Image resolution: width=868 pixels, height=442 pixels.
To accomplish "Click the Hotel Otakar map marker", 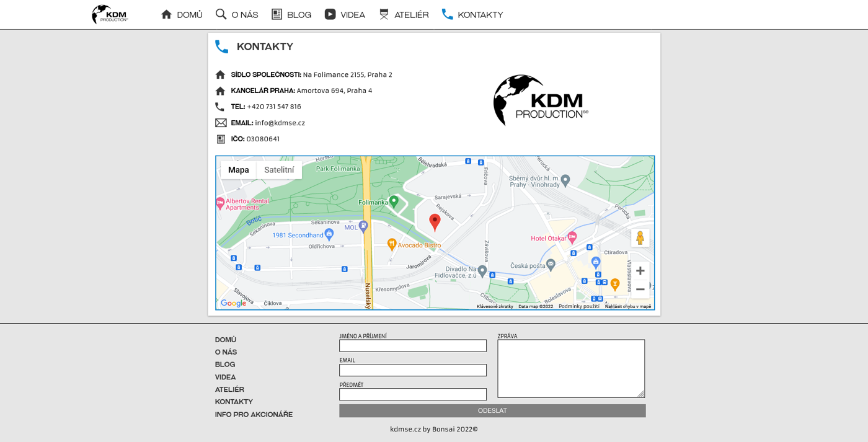I will point(572,237).
